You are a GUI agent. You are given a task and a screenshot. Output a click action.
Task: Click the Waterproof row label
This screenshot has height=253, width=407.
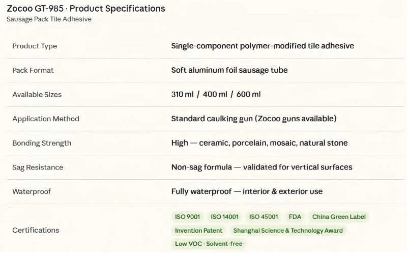click(x=32, y=191)
